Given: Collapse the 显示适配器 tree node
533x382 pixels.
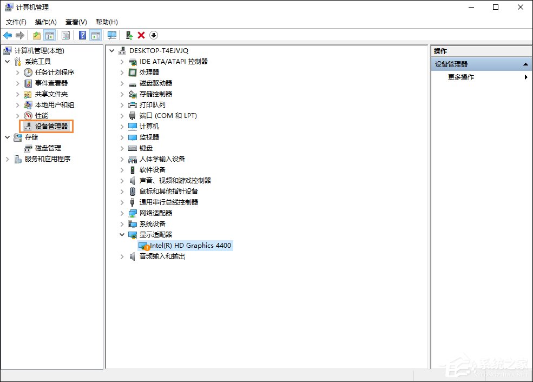Looking at the screenshot, I should tap(121, 234).
